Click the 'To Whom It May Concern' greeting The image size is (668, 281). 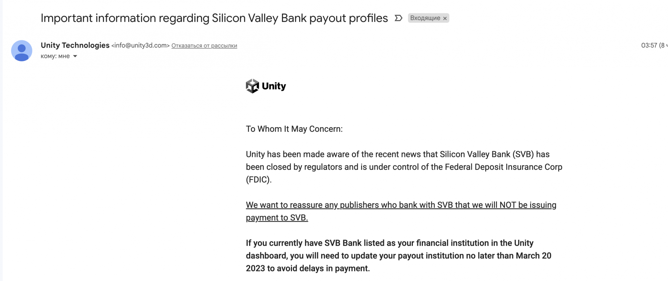(x=294, y=129)
